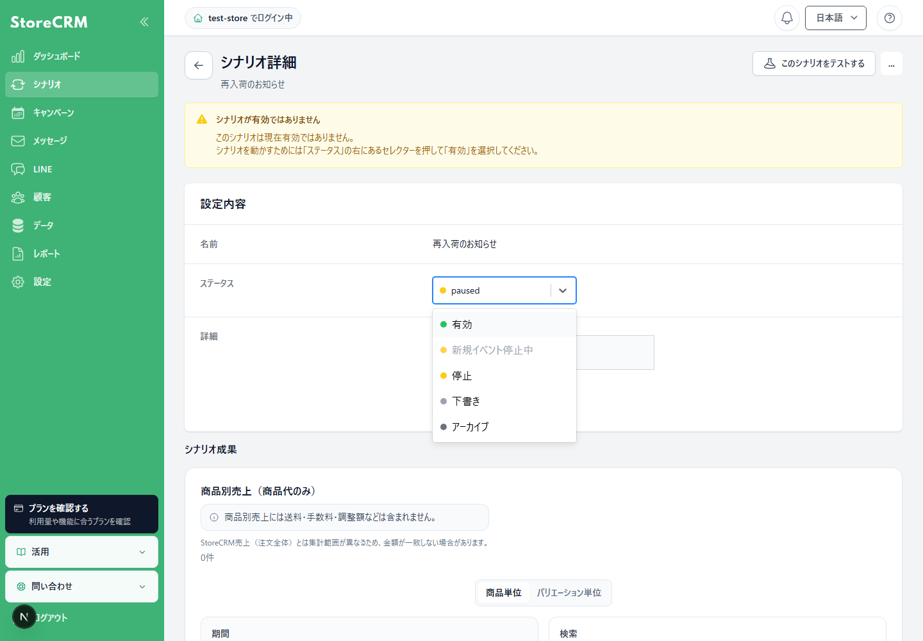Open the three-dots more options menu
This screenshot has width=923, height=641.
(x=892, y=63)
